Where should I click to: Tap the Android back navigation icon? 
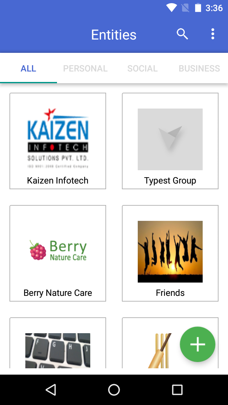[x=51, y=390]
